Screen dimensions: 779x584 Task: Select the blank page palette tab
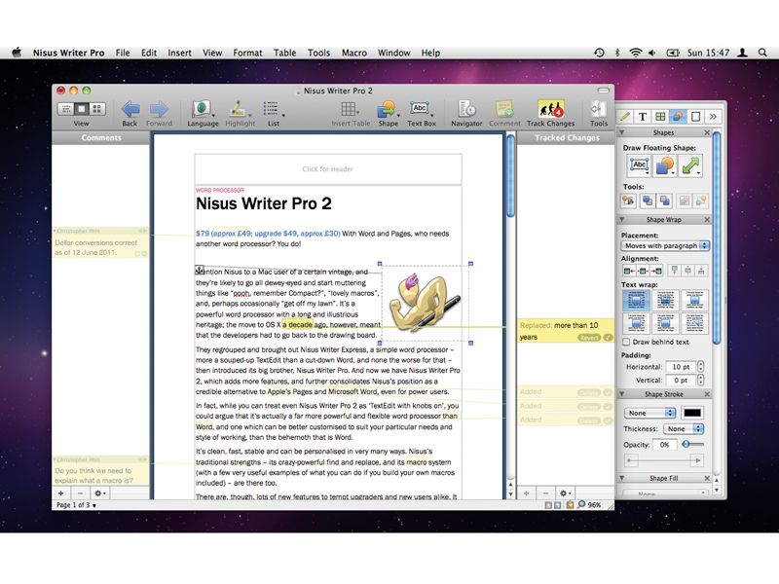pyautogui.click(x=695, y=116)
